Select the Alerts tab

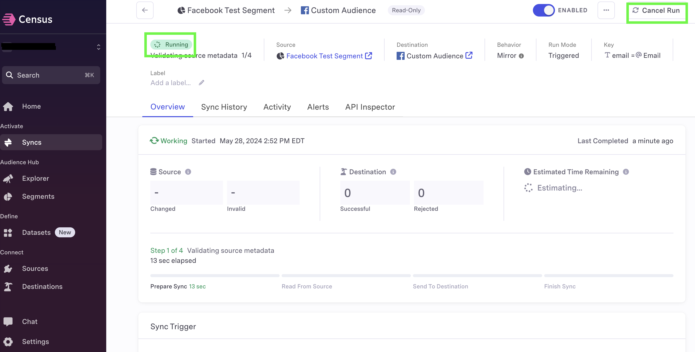[x=318, y=107]
